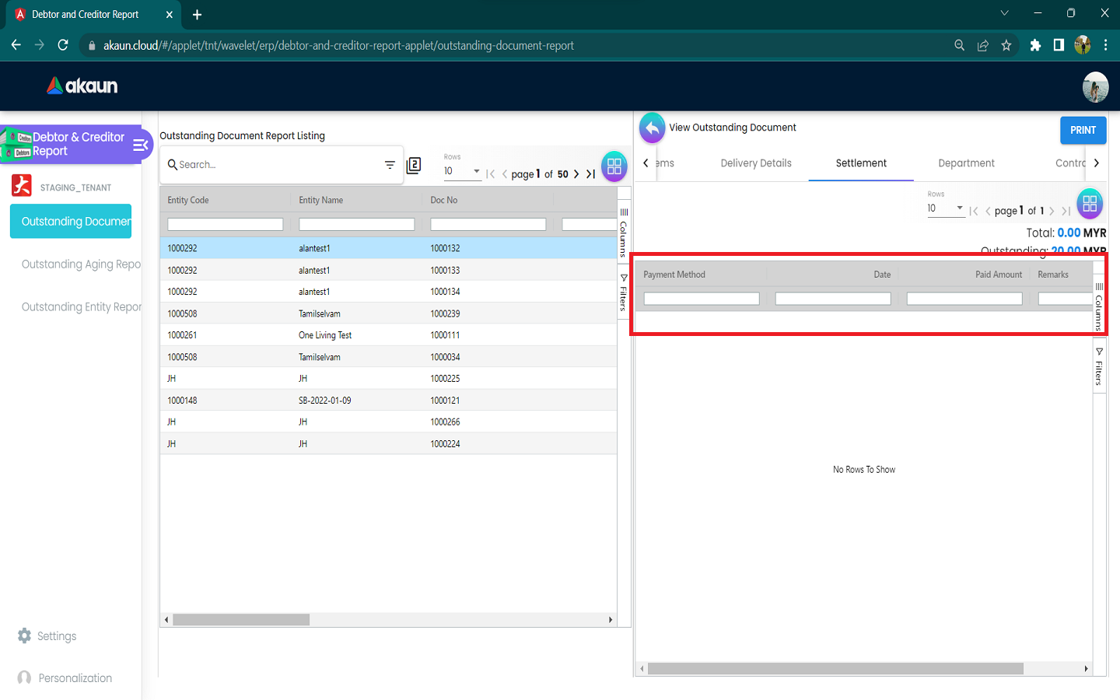Open Settlement Rows per page dropdown
Image resolution: width=1120 pixels, height=700 pixels.
pyautogui.click(x=945, y=208)
